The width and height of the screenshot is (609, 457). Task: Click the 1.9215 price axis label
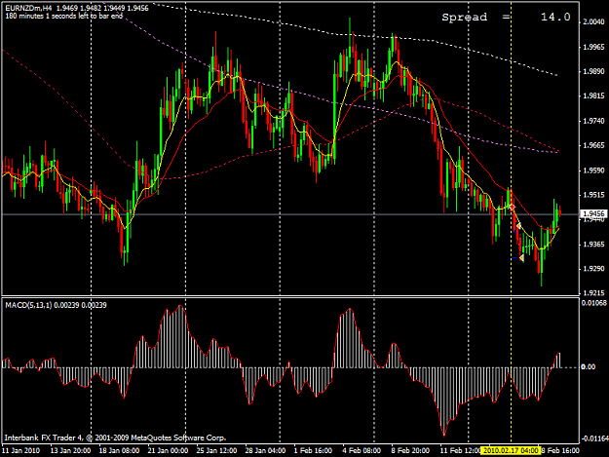tap(593, 293)
